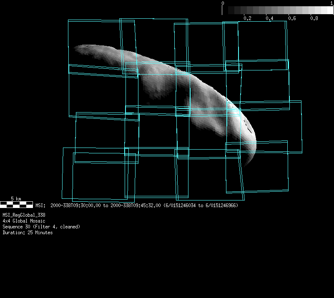The width and height of the screenshot is (334, 298).
Task: Select the MSI_RegGlobal_338 title text
Action: 24,215
